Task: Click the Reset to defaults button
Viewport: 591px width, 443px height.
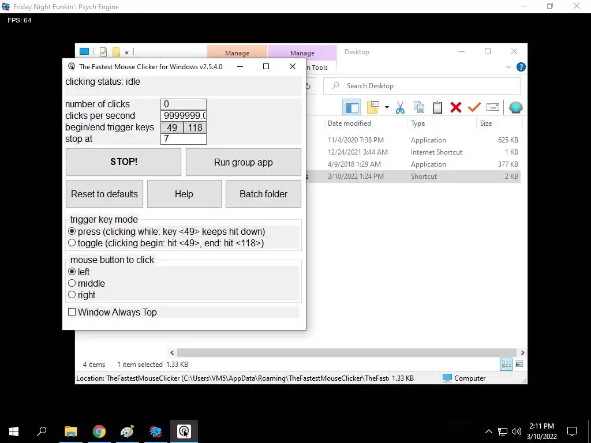Action: coord(104,194)
